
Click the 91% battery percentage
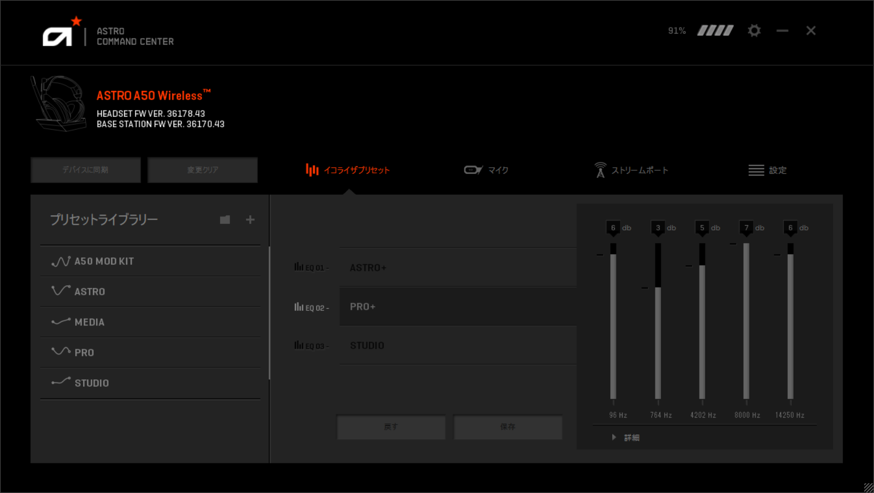click(x=677, y=31)
